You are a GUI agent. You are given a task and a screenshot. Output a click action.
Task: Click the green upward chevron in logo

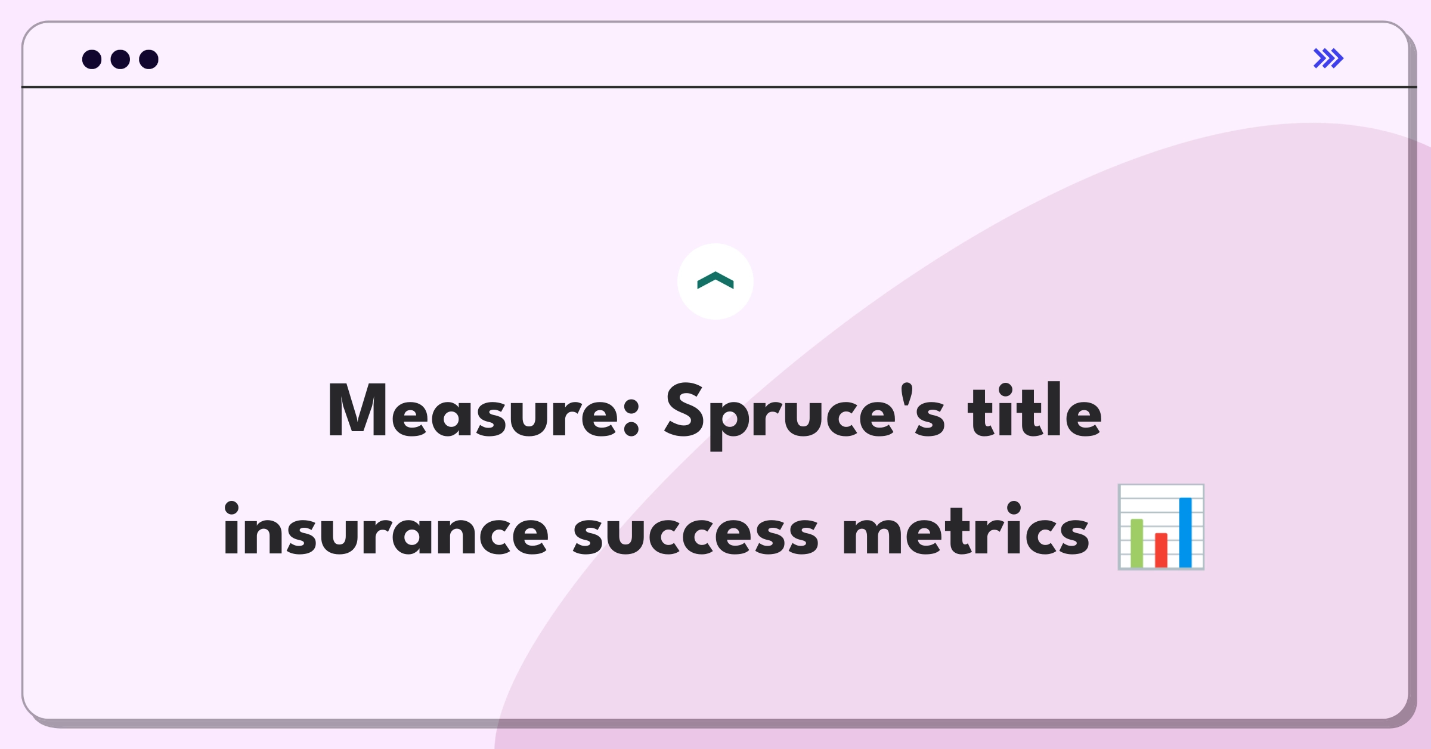click(715, 280)
